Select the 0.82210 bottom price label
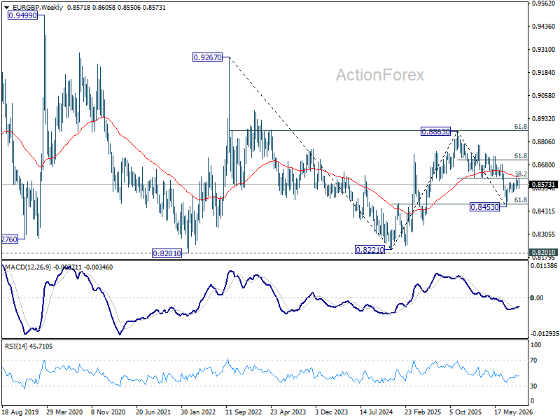Screen dimensions: 560x420 click(x=370, y=250)
